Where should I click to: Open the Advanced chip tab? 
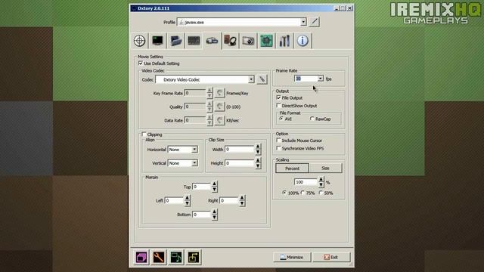[266, 41]
